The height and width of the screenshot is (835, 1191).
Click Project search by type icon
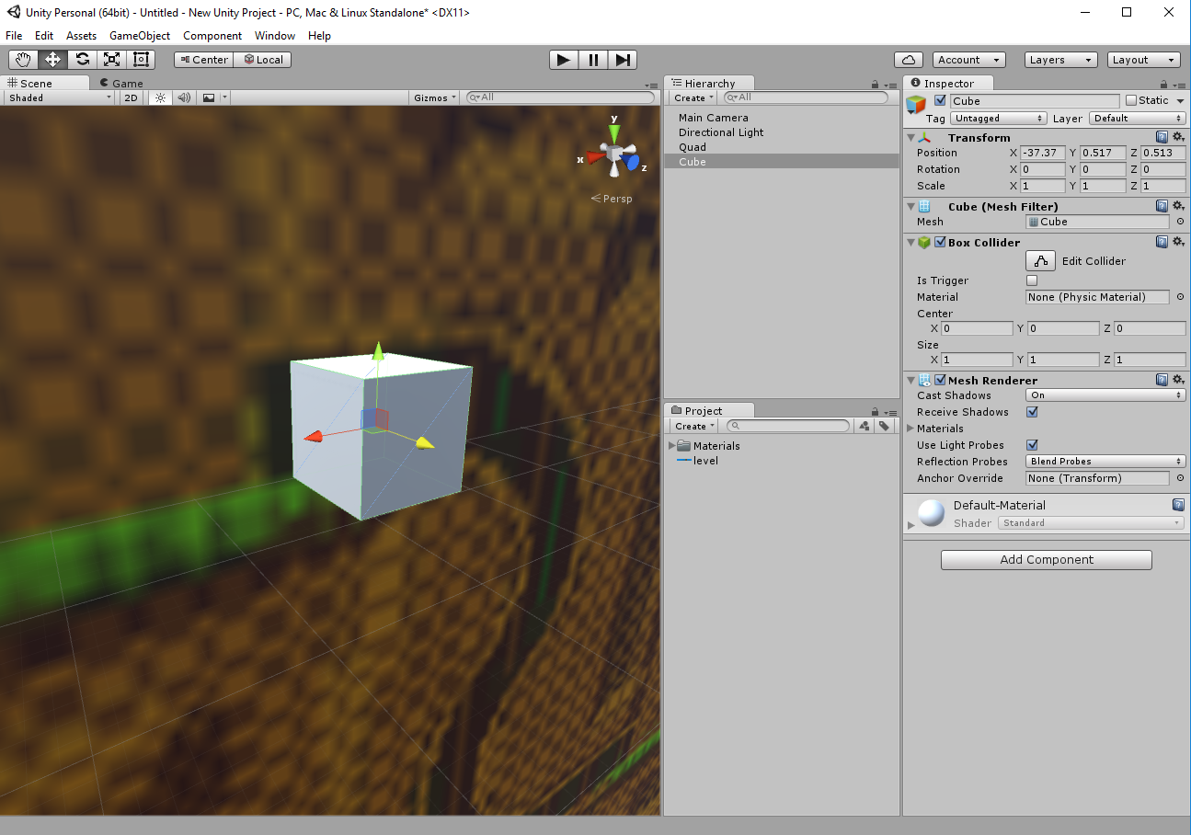pyautogui.click(x=865, y=426)
